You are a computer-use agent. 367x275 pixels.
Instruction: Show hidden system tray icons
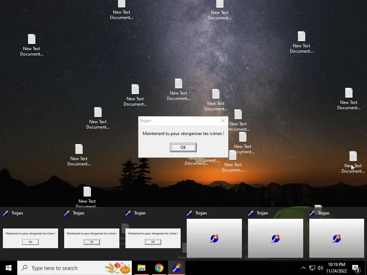tap(303, 268)
